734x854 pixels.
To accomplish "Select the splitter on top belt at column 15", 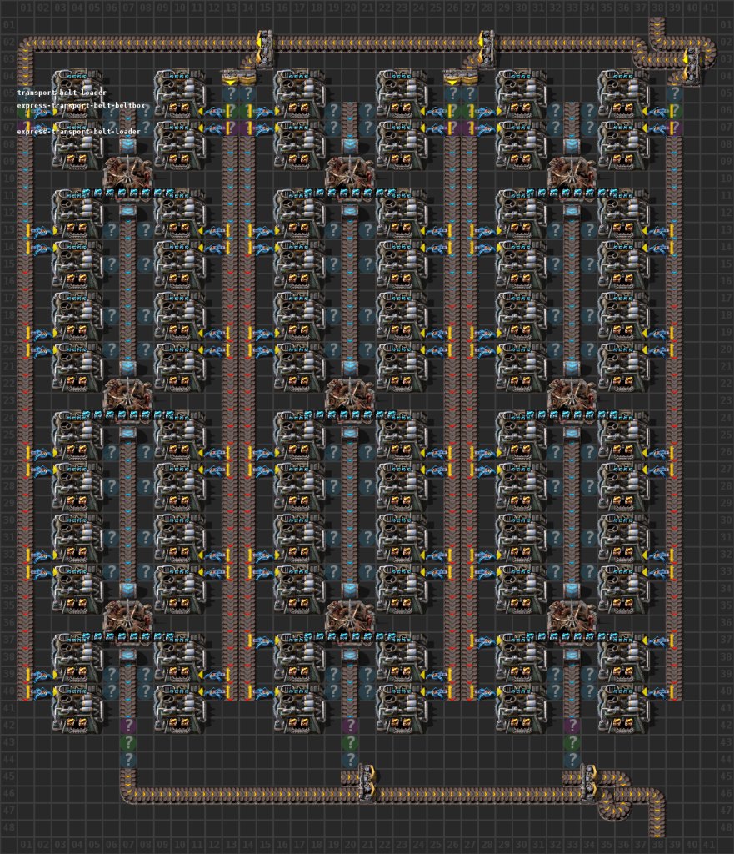I will click(265, 49).
